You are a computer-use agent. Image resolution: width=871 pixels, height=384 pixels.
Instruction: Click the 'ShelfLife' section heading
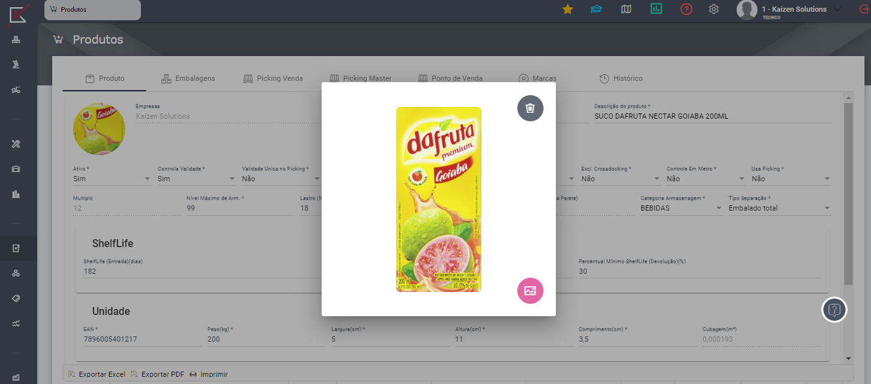pos(113,243)
